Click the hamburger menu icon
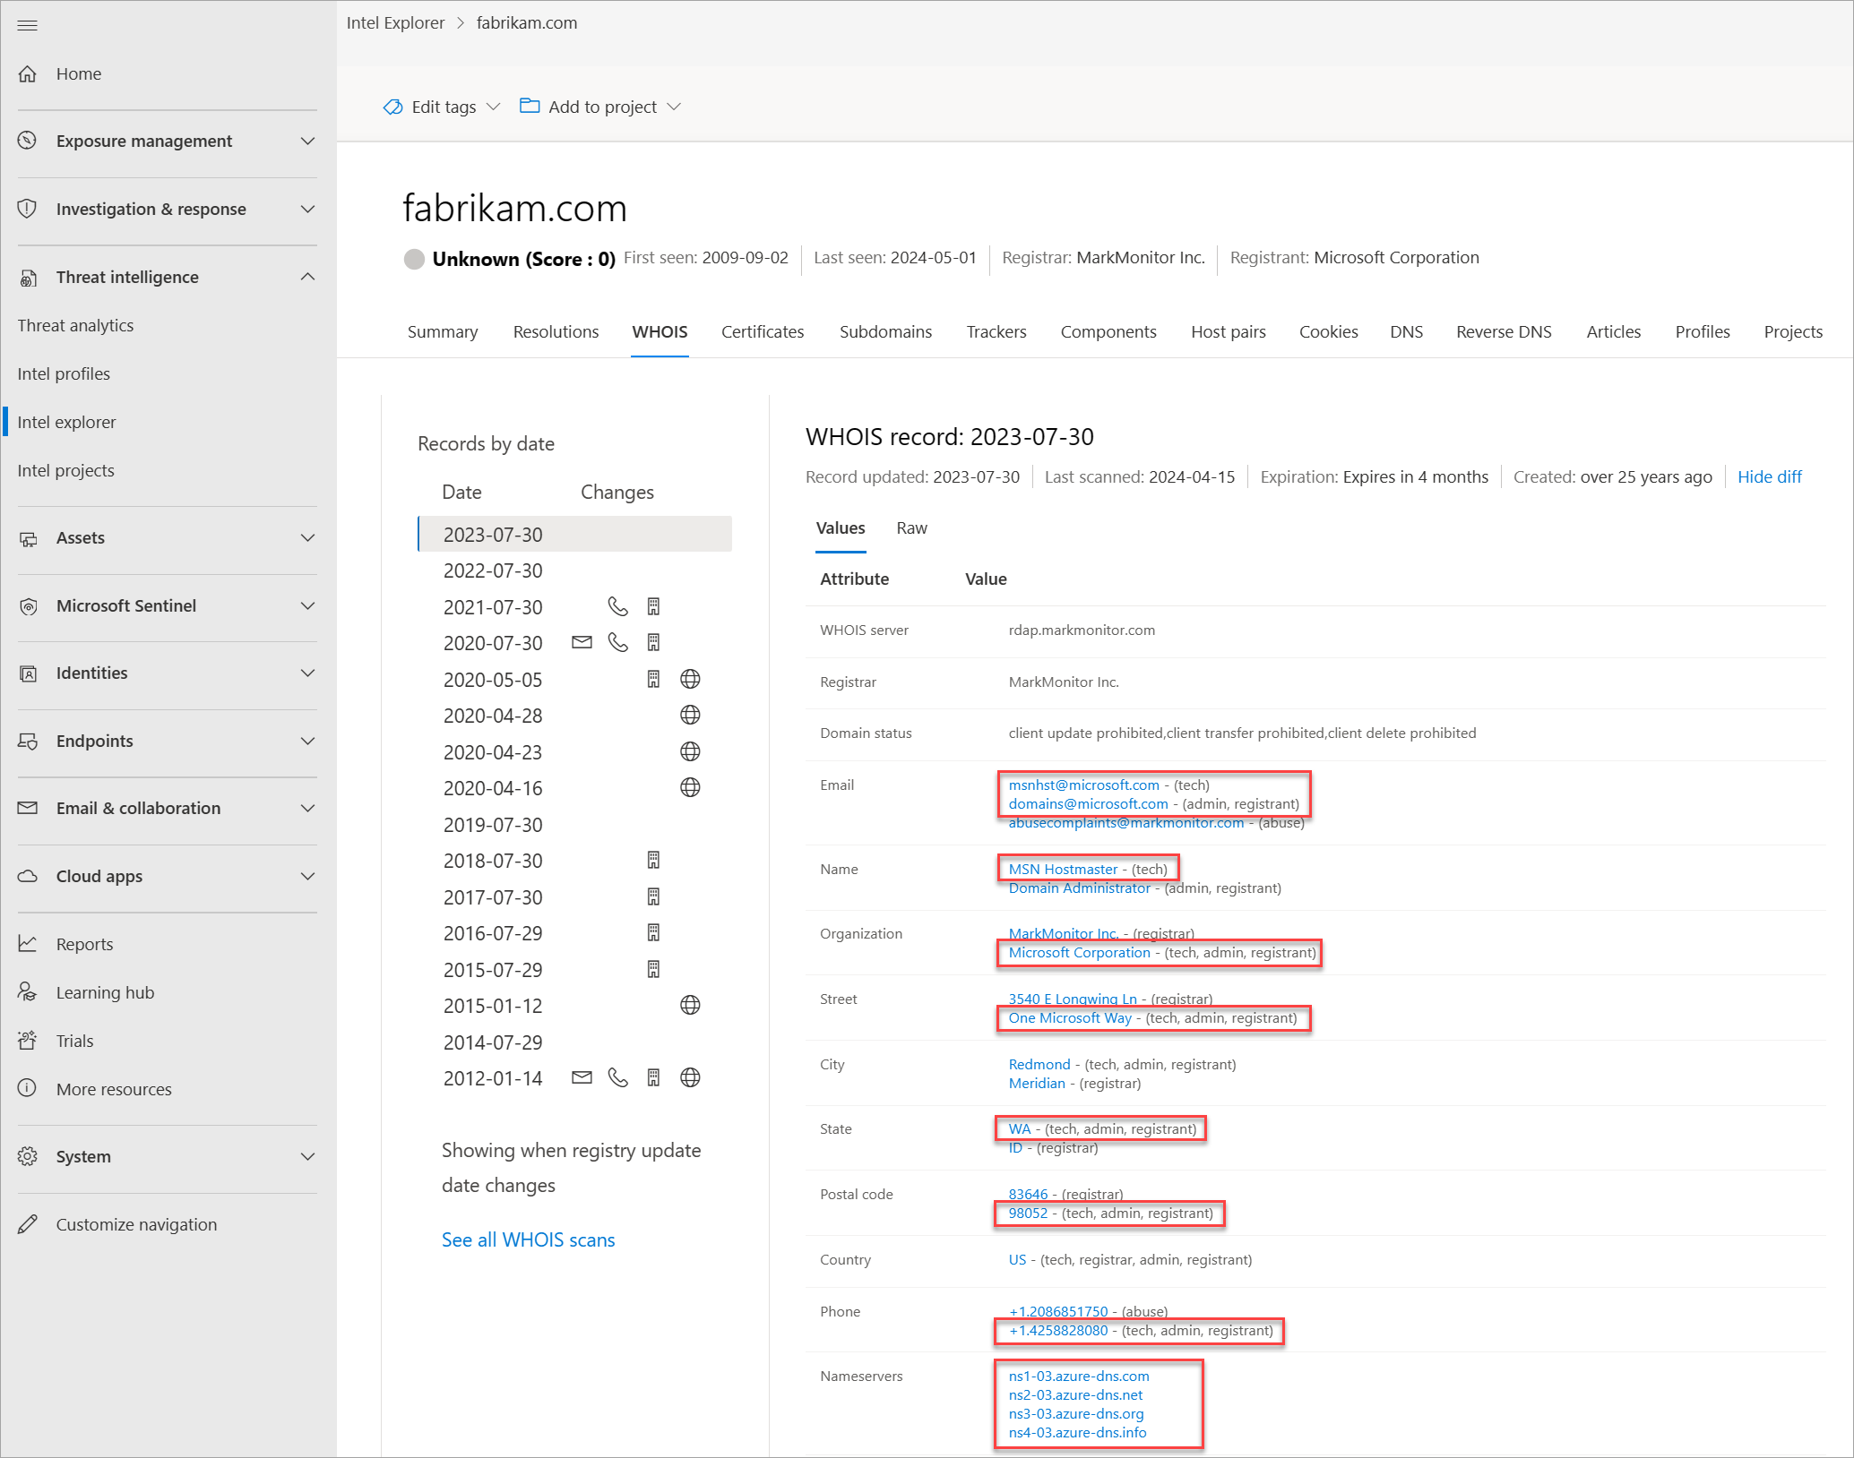The height and width of the screenshot is (1458, 1854). tap(28, 25)
